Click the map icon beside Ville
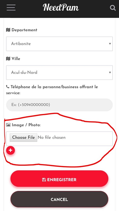Screen dimensions: 119x211 [x=8, y=59]
